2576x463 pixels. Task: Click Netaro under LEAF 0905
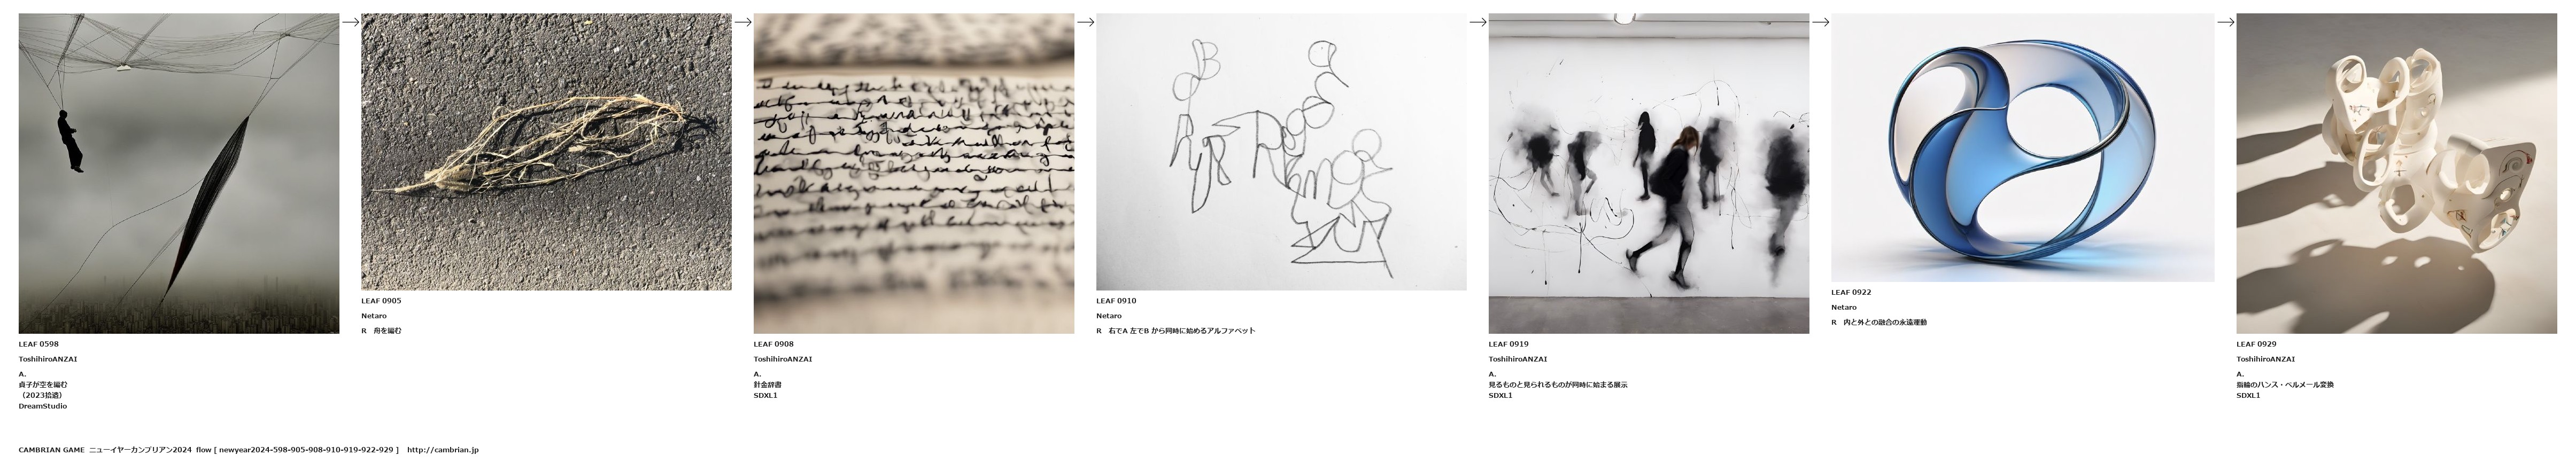point(374,316)
